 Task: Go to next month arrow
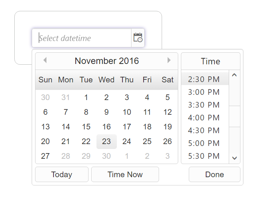coord(169,60)
